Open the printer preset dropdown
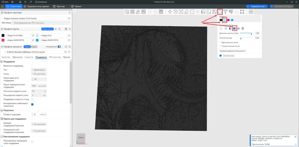299x147 pixels. click(x=34, y=18)
